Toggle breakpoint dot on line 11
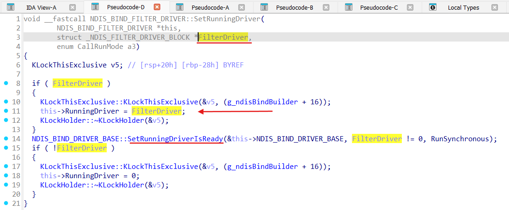This screenshot has height=210, width=509. [6, 111]
